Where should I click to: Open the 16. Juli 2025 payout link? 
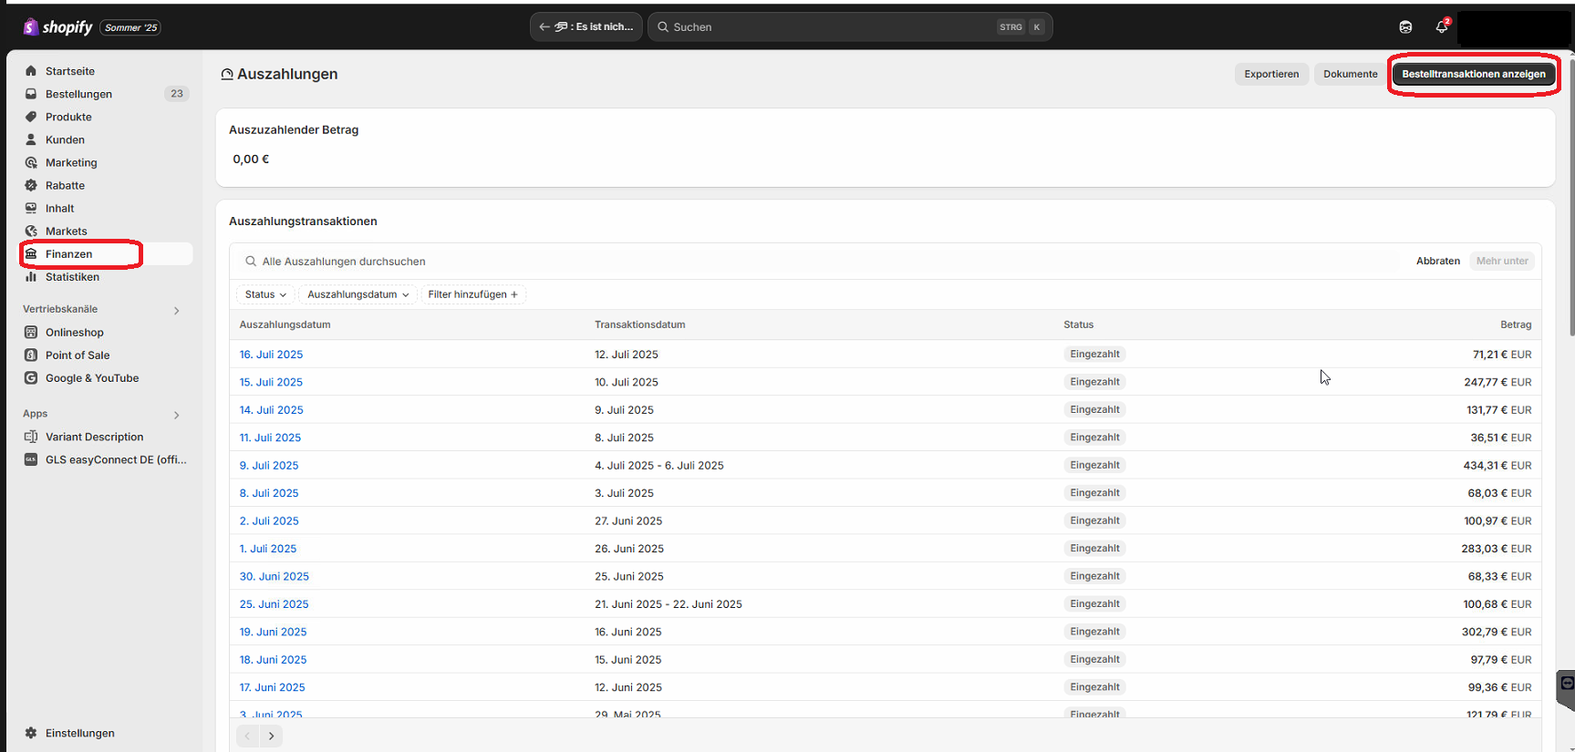[271, 355]
